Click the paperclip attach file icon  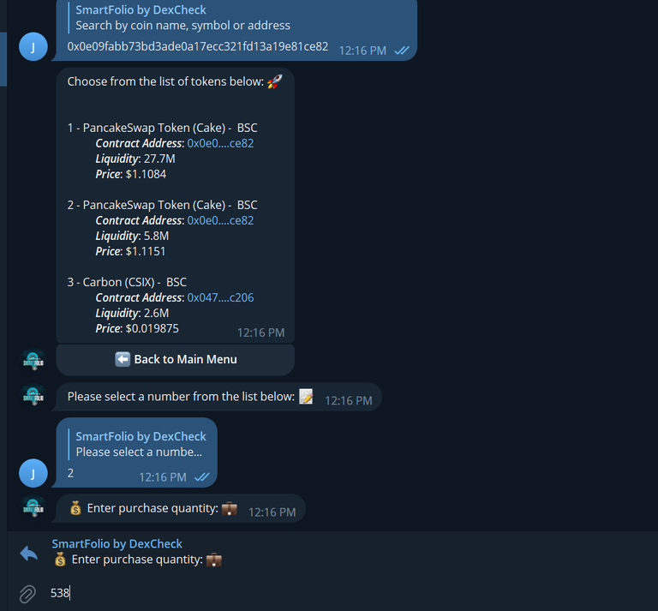27,594
